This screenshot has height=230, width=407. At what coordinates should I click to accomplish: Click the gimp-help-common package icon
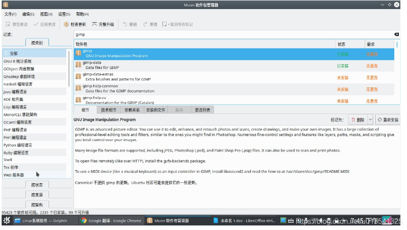(x=78, y=88)
